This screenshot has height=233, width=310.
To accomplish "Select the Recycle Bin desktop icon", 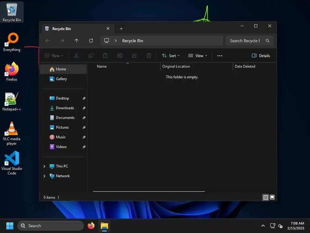I will 12,12.
